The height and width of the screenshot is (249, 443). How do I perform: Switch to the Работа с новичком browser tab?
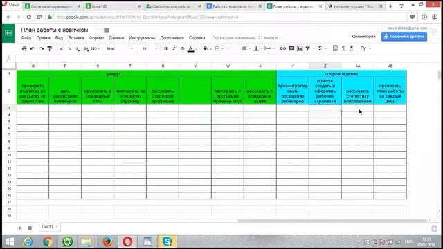coord(234,6)
